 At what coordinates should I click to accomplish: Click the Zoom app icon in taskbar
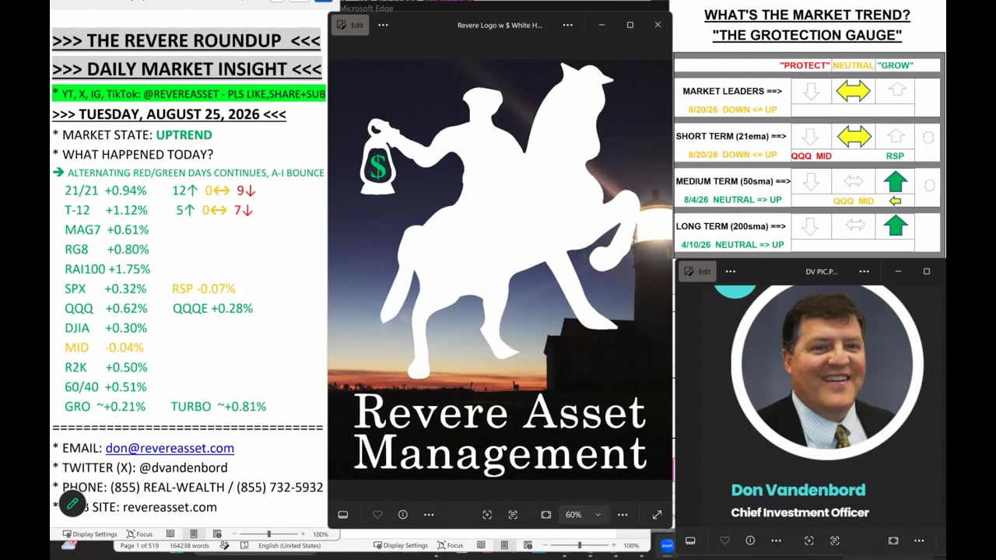click(x=667, y=545)
